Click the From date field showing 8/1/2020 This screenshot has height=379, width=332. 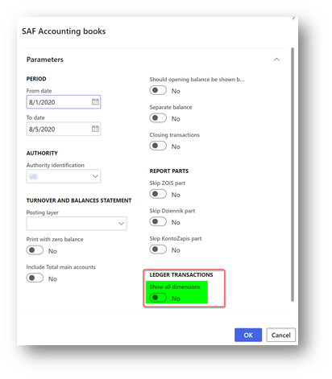click(64, 102)
